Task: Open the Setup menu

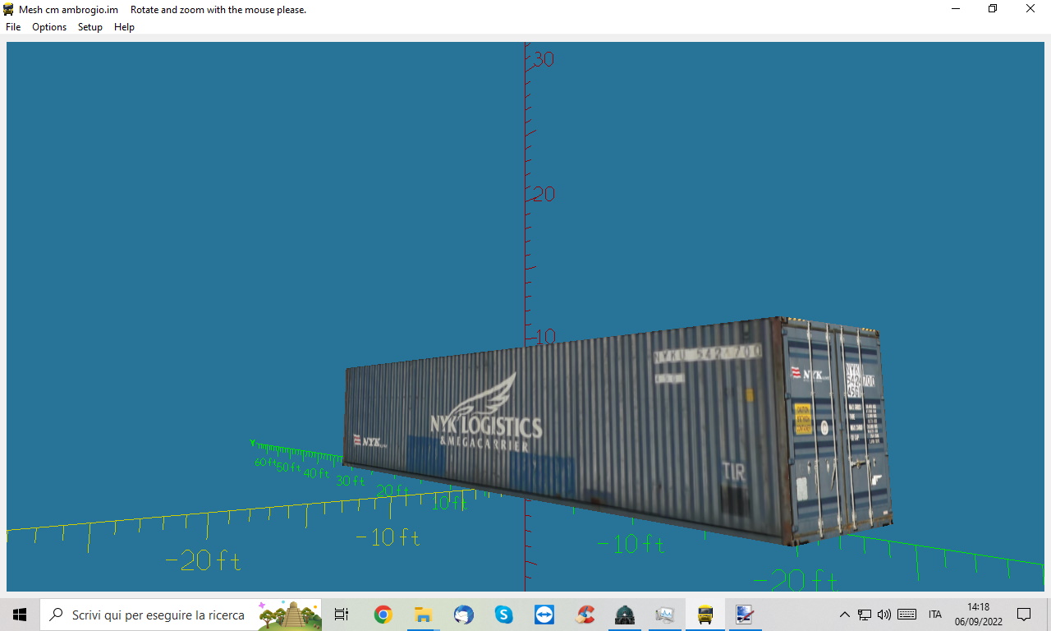Action: pyautogui.click(x=90, y=27)
